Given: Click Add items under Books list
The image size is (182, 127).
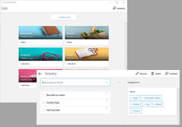Looking at the screenshot, I should click(71, 64).
